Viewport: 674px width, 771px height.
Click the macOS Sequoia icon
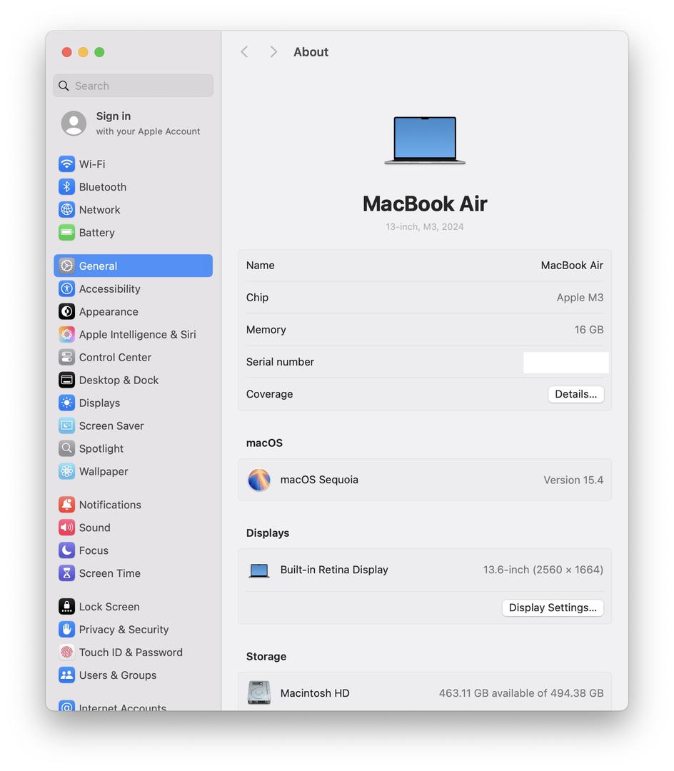tap(259, 480)
